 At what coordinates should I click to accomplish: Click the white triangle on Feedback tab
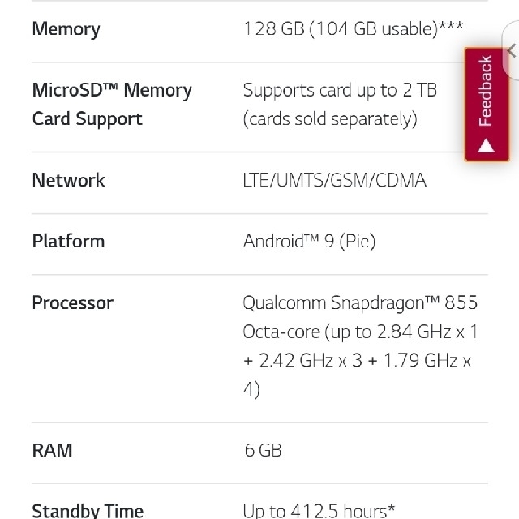tap(486, 146)
